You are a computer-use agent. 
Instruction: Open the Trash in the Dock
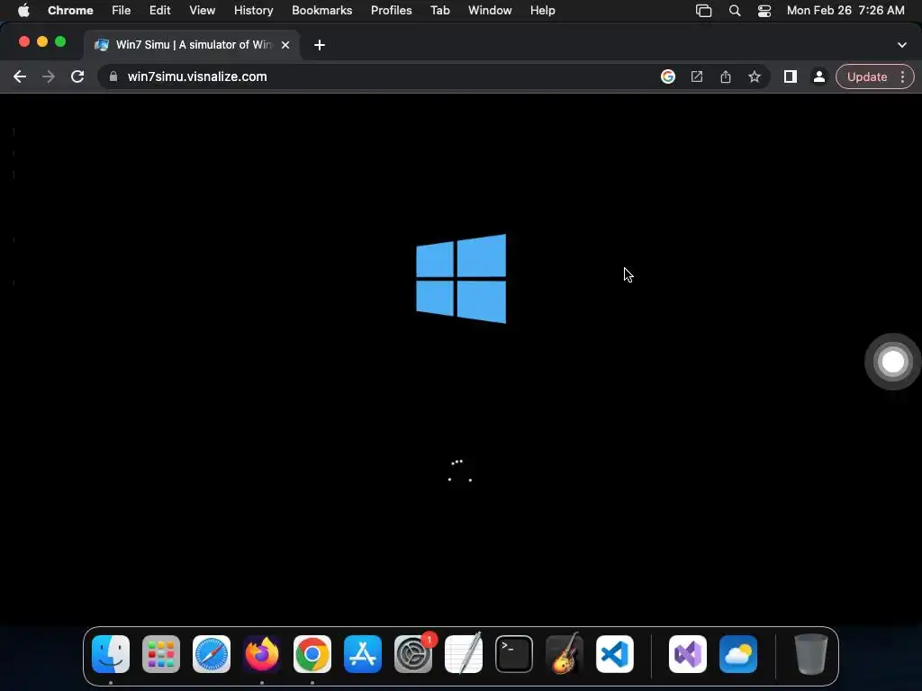[x=811, y=654]
